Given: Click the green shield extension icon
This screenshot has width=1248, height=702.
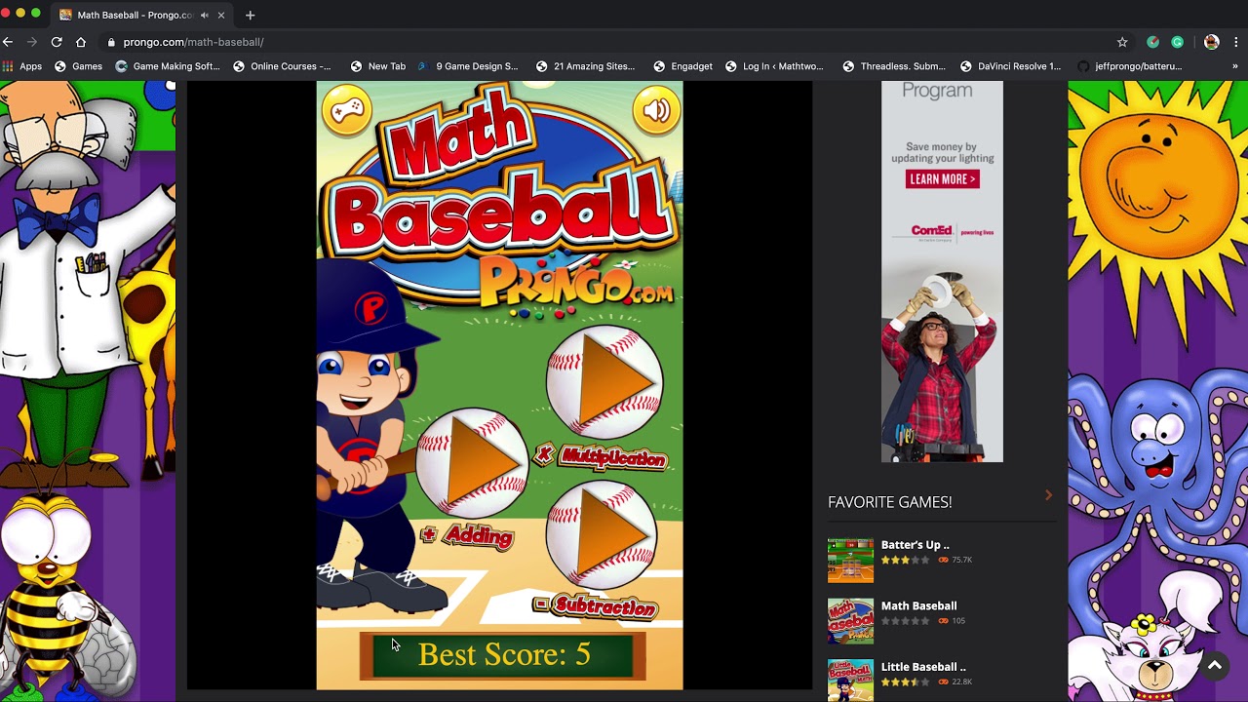Looking at the screenshot, I should coord(1153,42).
